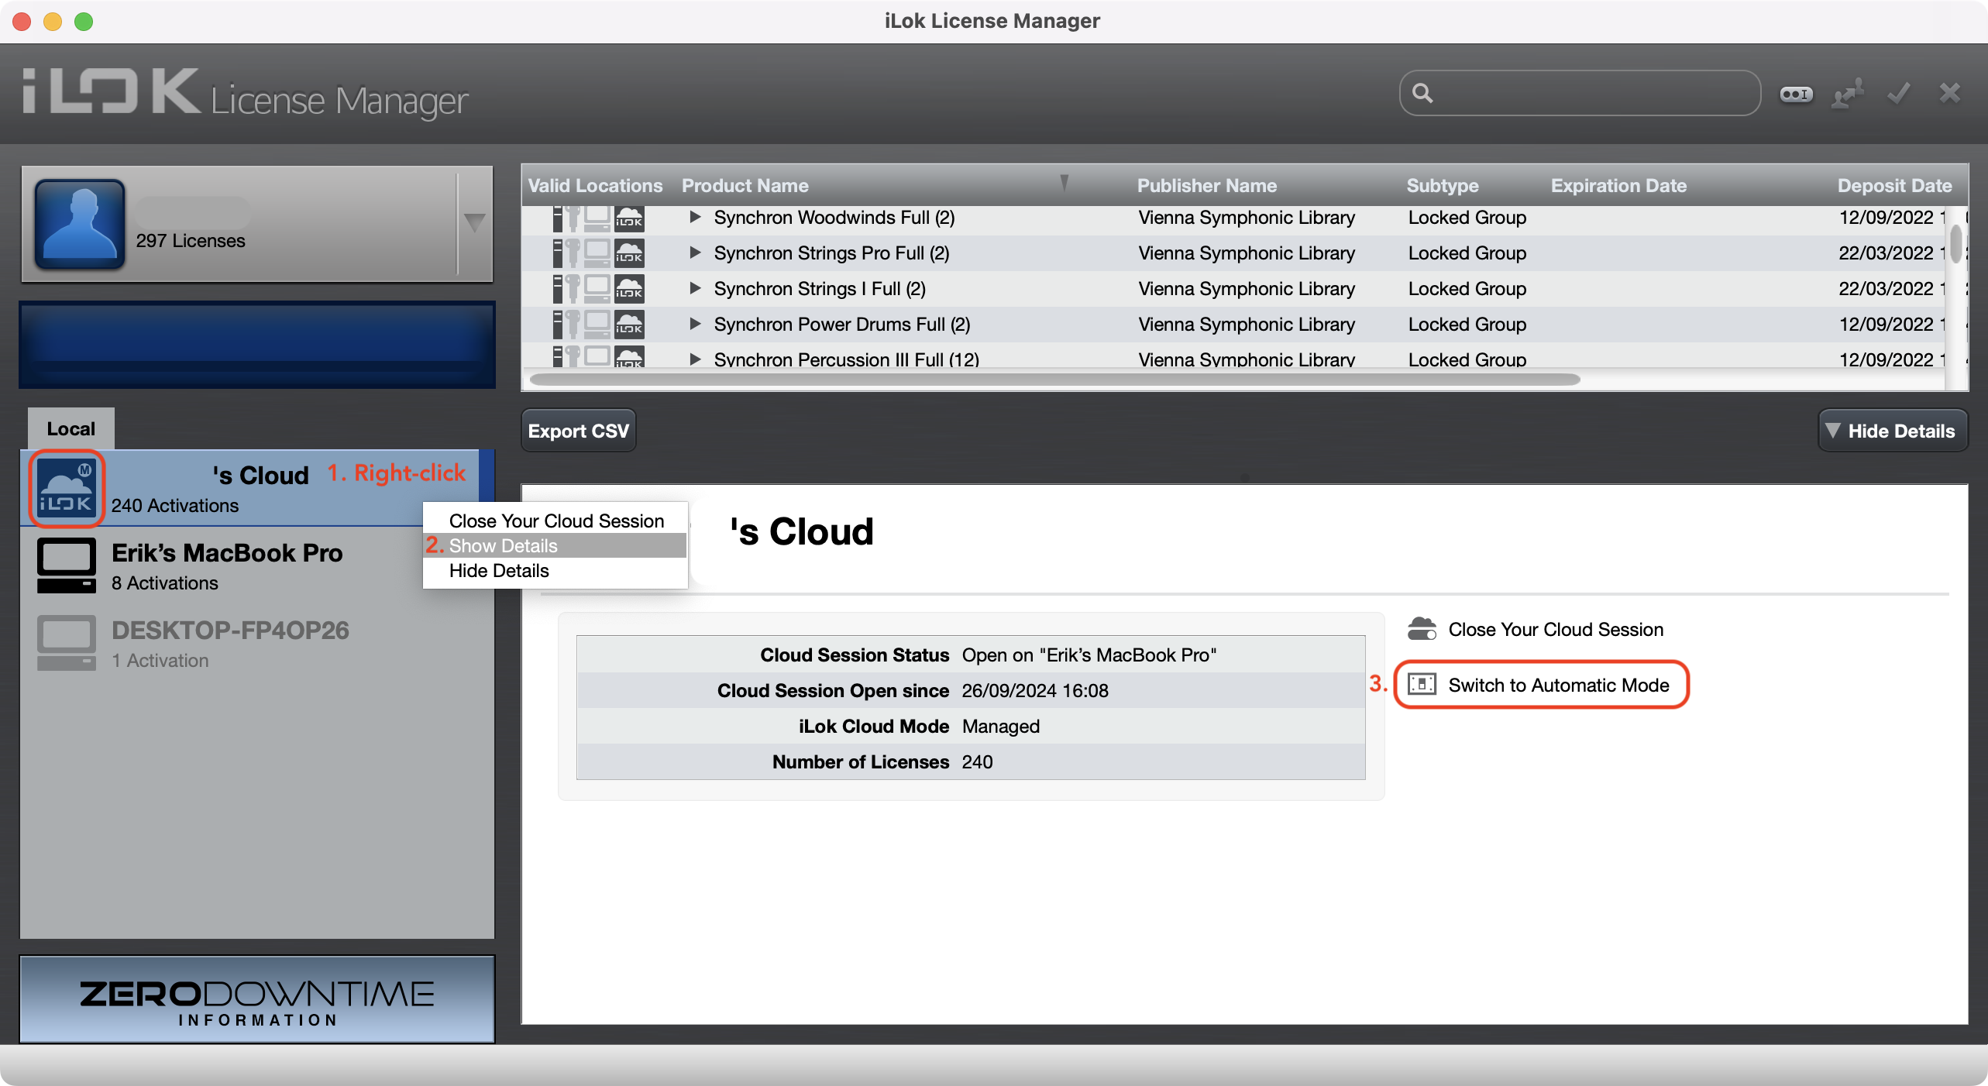
Task: Click the transfer licenses icon in the toolbar
Action: [x=1848, y=94]
